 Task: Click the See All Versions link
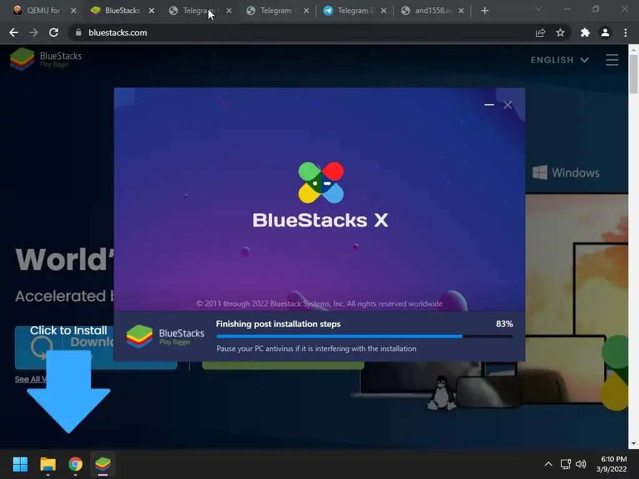pos(31,379)
